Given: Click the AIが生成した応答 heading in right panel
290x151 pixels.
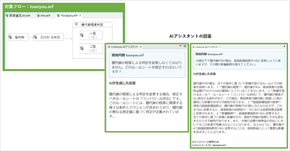Looking at the screenshot, I should coord(205,74).
